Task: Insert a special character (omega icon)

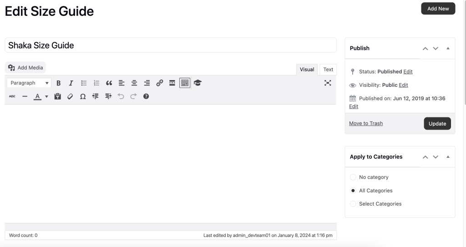Action: pos(83,96)
